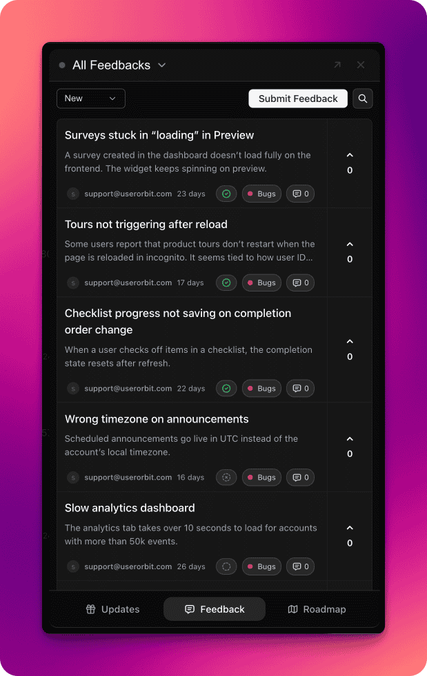Click in-progress status icon on Wrong timezone feedback
427x676 pixels.
(226, 478)
